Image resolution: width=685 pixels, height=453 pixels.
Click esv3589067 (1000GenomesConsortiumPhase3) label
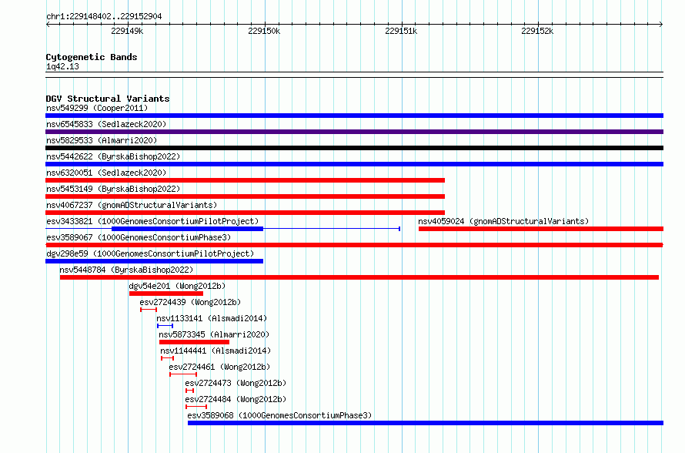pyautogui.click(x=139, y=237)
